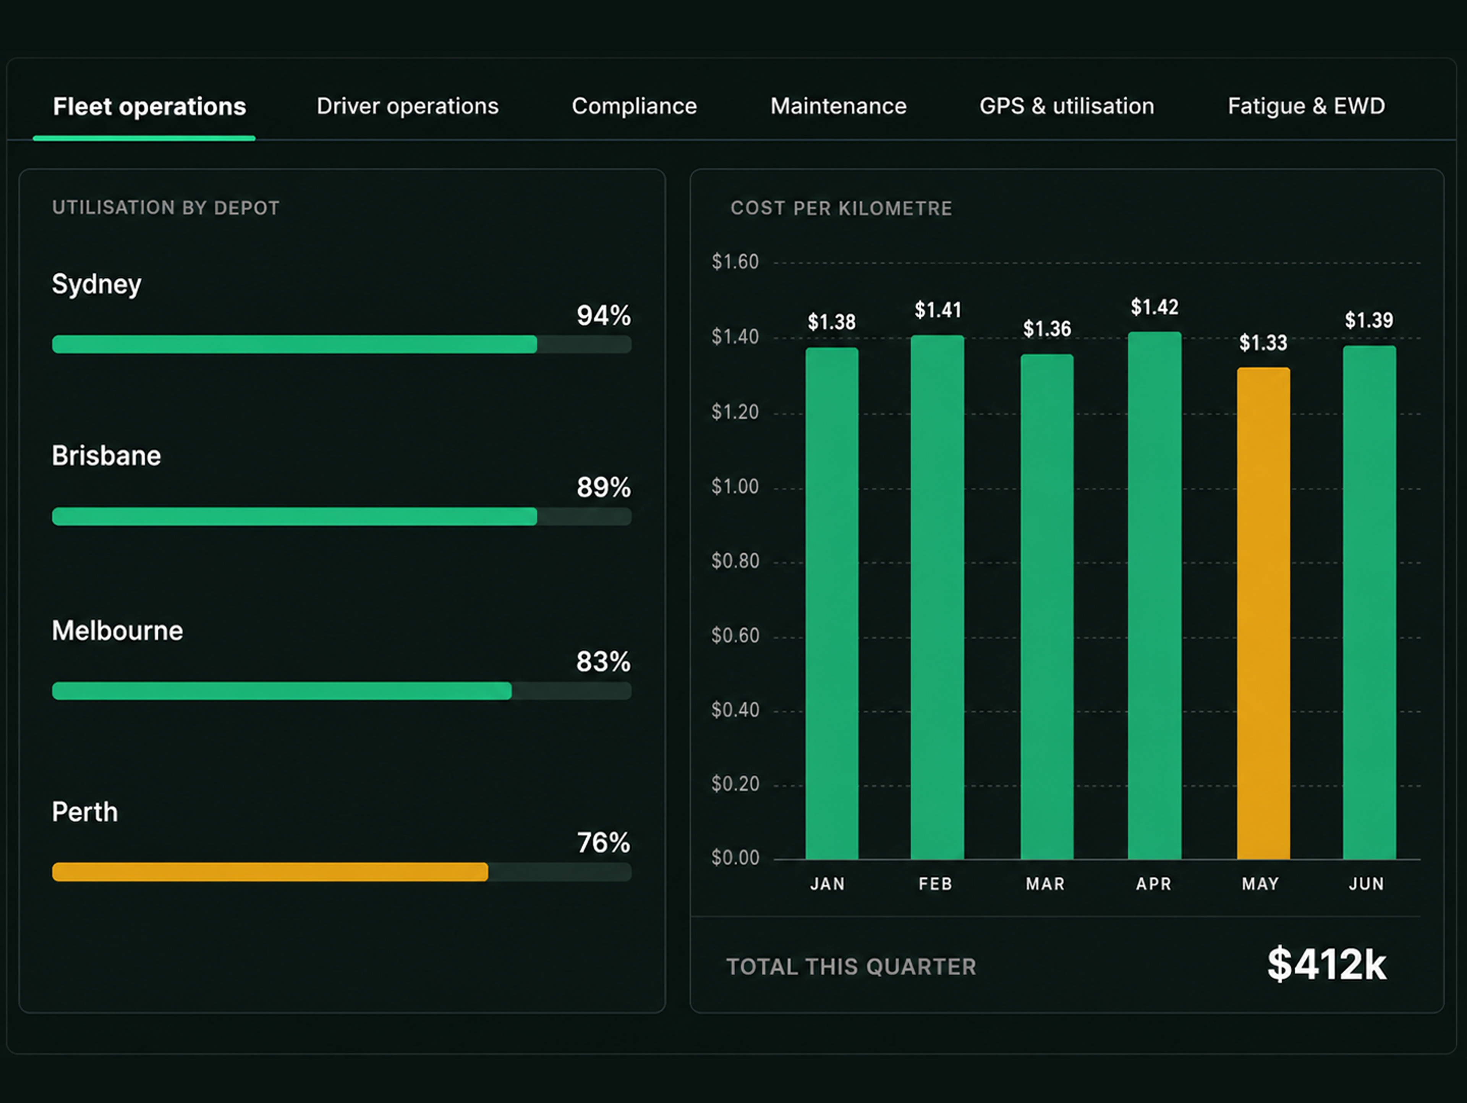Click the 76% utilisation value
Image resolution: width=1467 pixels, height=1103 pixels.
(x=603, y=843)
